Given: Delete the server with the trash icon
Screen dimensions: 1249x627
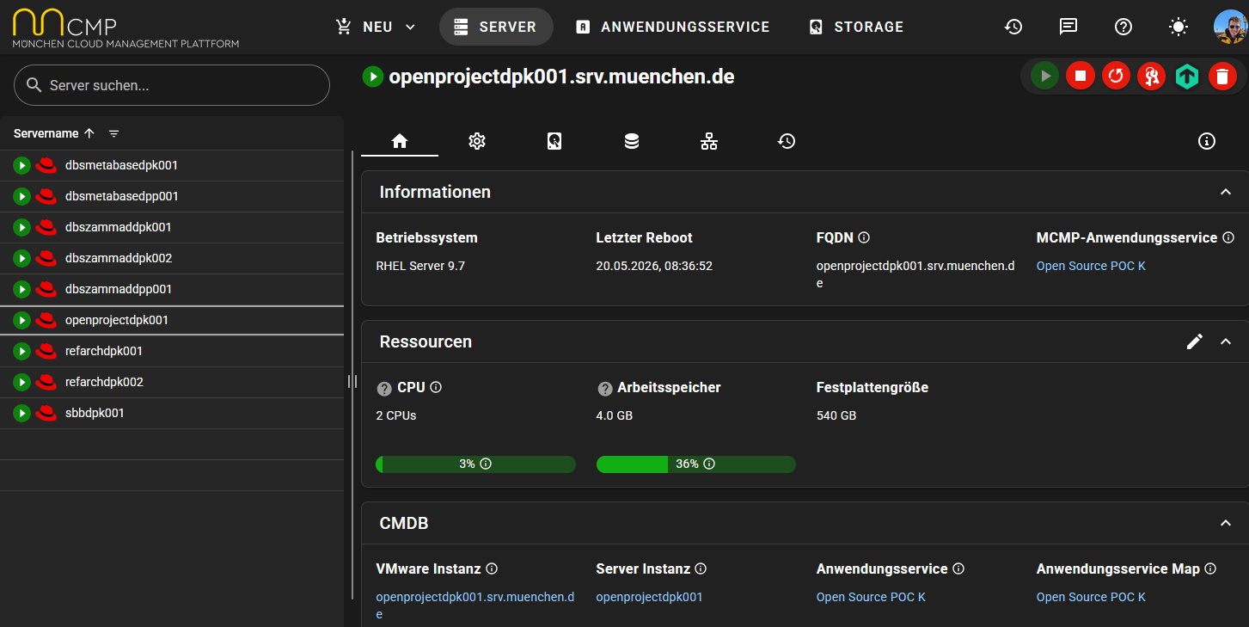Looking at the screenshot, I should coord(1222,77).
